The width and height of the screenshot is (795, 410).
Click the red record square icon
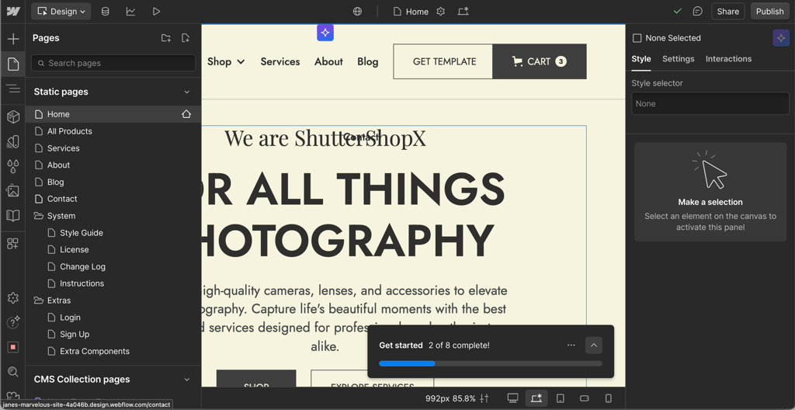[13, 347]
